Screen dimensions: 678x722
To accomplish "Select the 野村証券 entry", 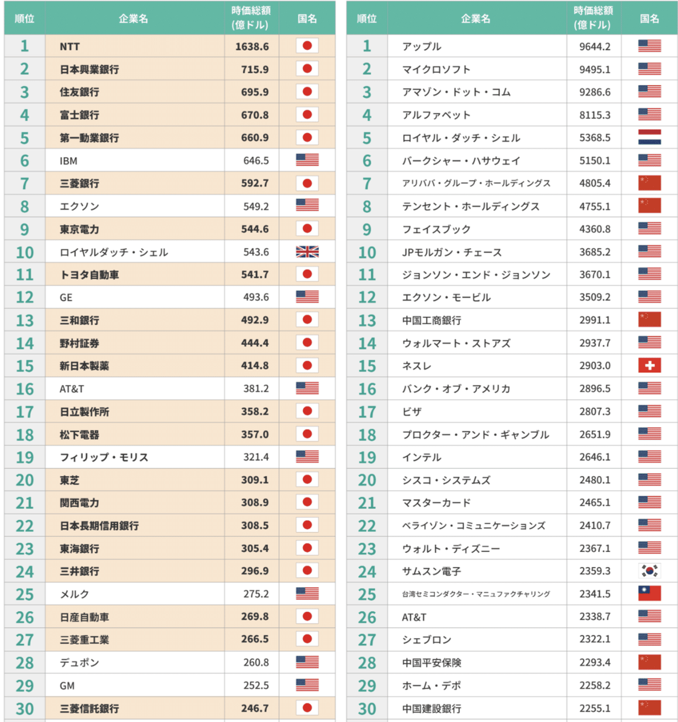I will tap(80, 343).
